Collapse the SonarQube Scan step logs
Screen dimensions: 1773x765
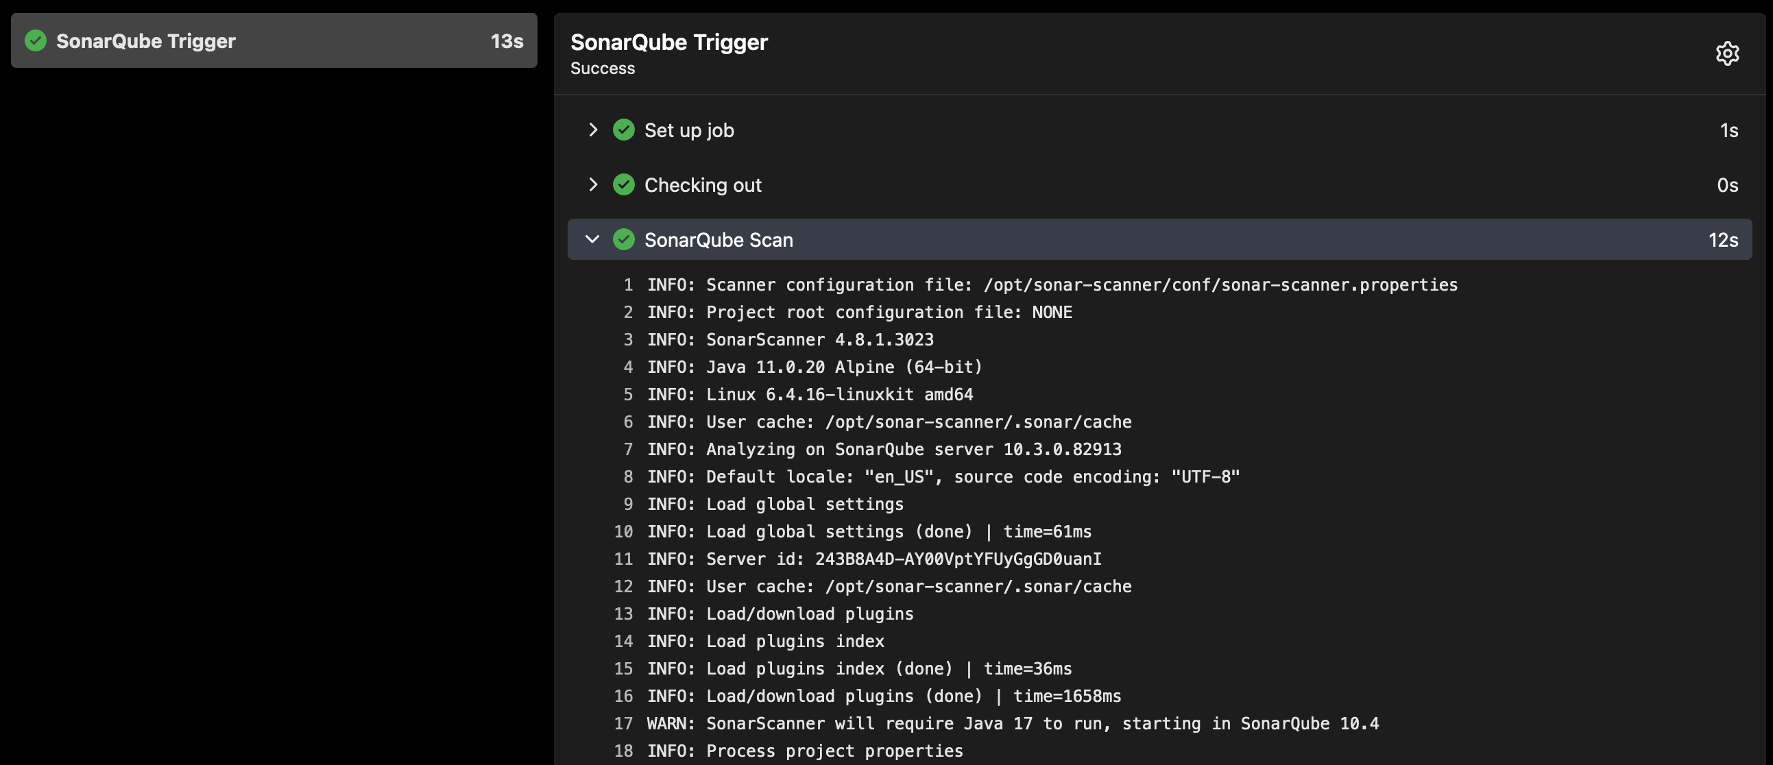pos(592,239)
